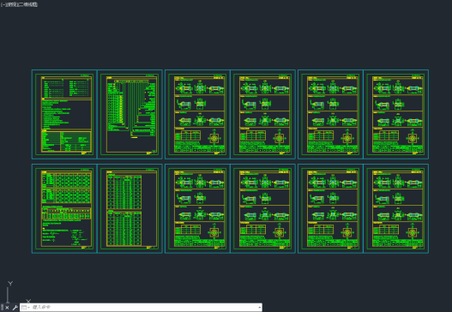
Task: Open the viewport [-] control menu
Action: 3,4
